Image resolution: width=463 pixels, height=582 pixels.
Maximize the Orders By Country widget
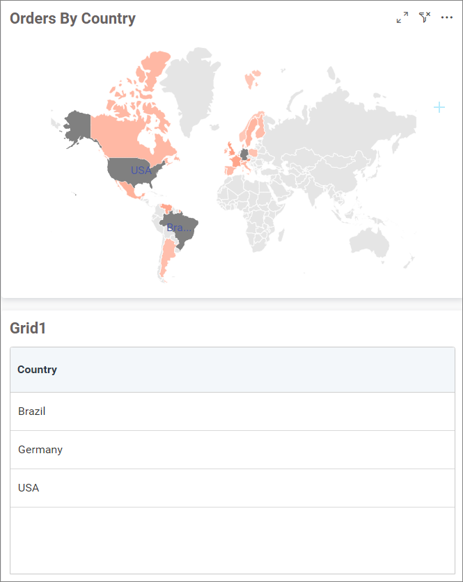pos(402,18)
